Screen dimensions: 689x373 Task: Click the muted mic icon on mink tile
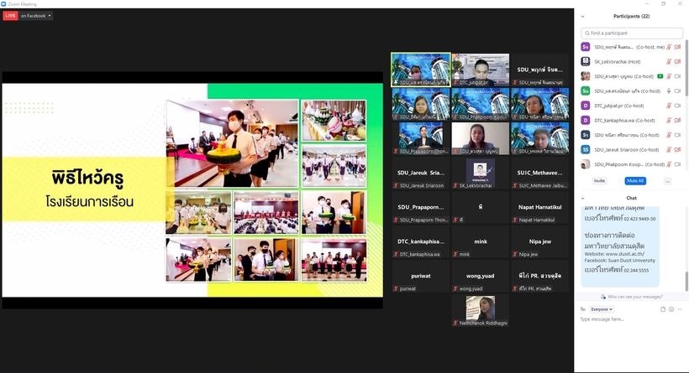455,254
